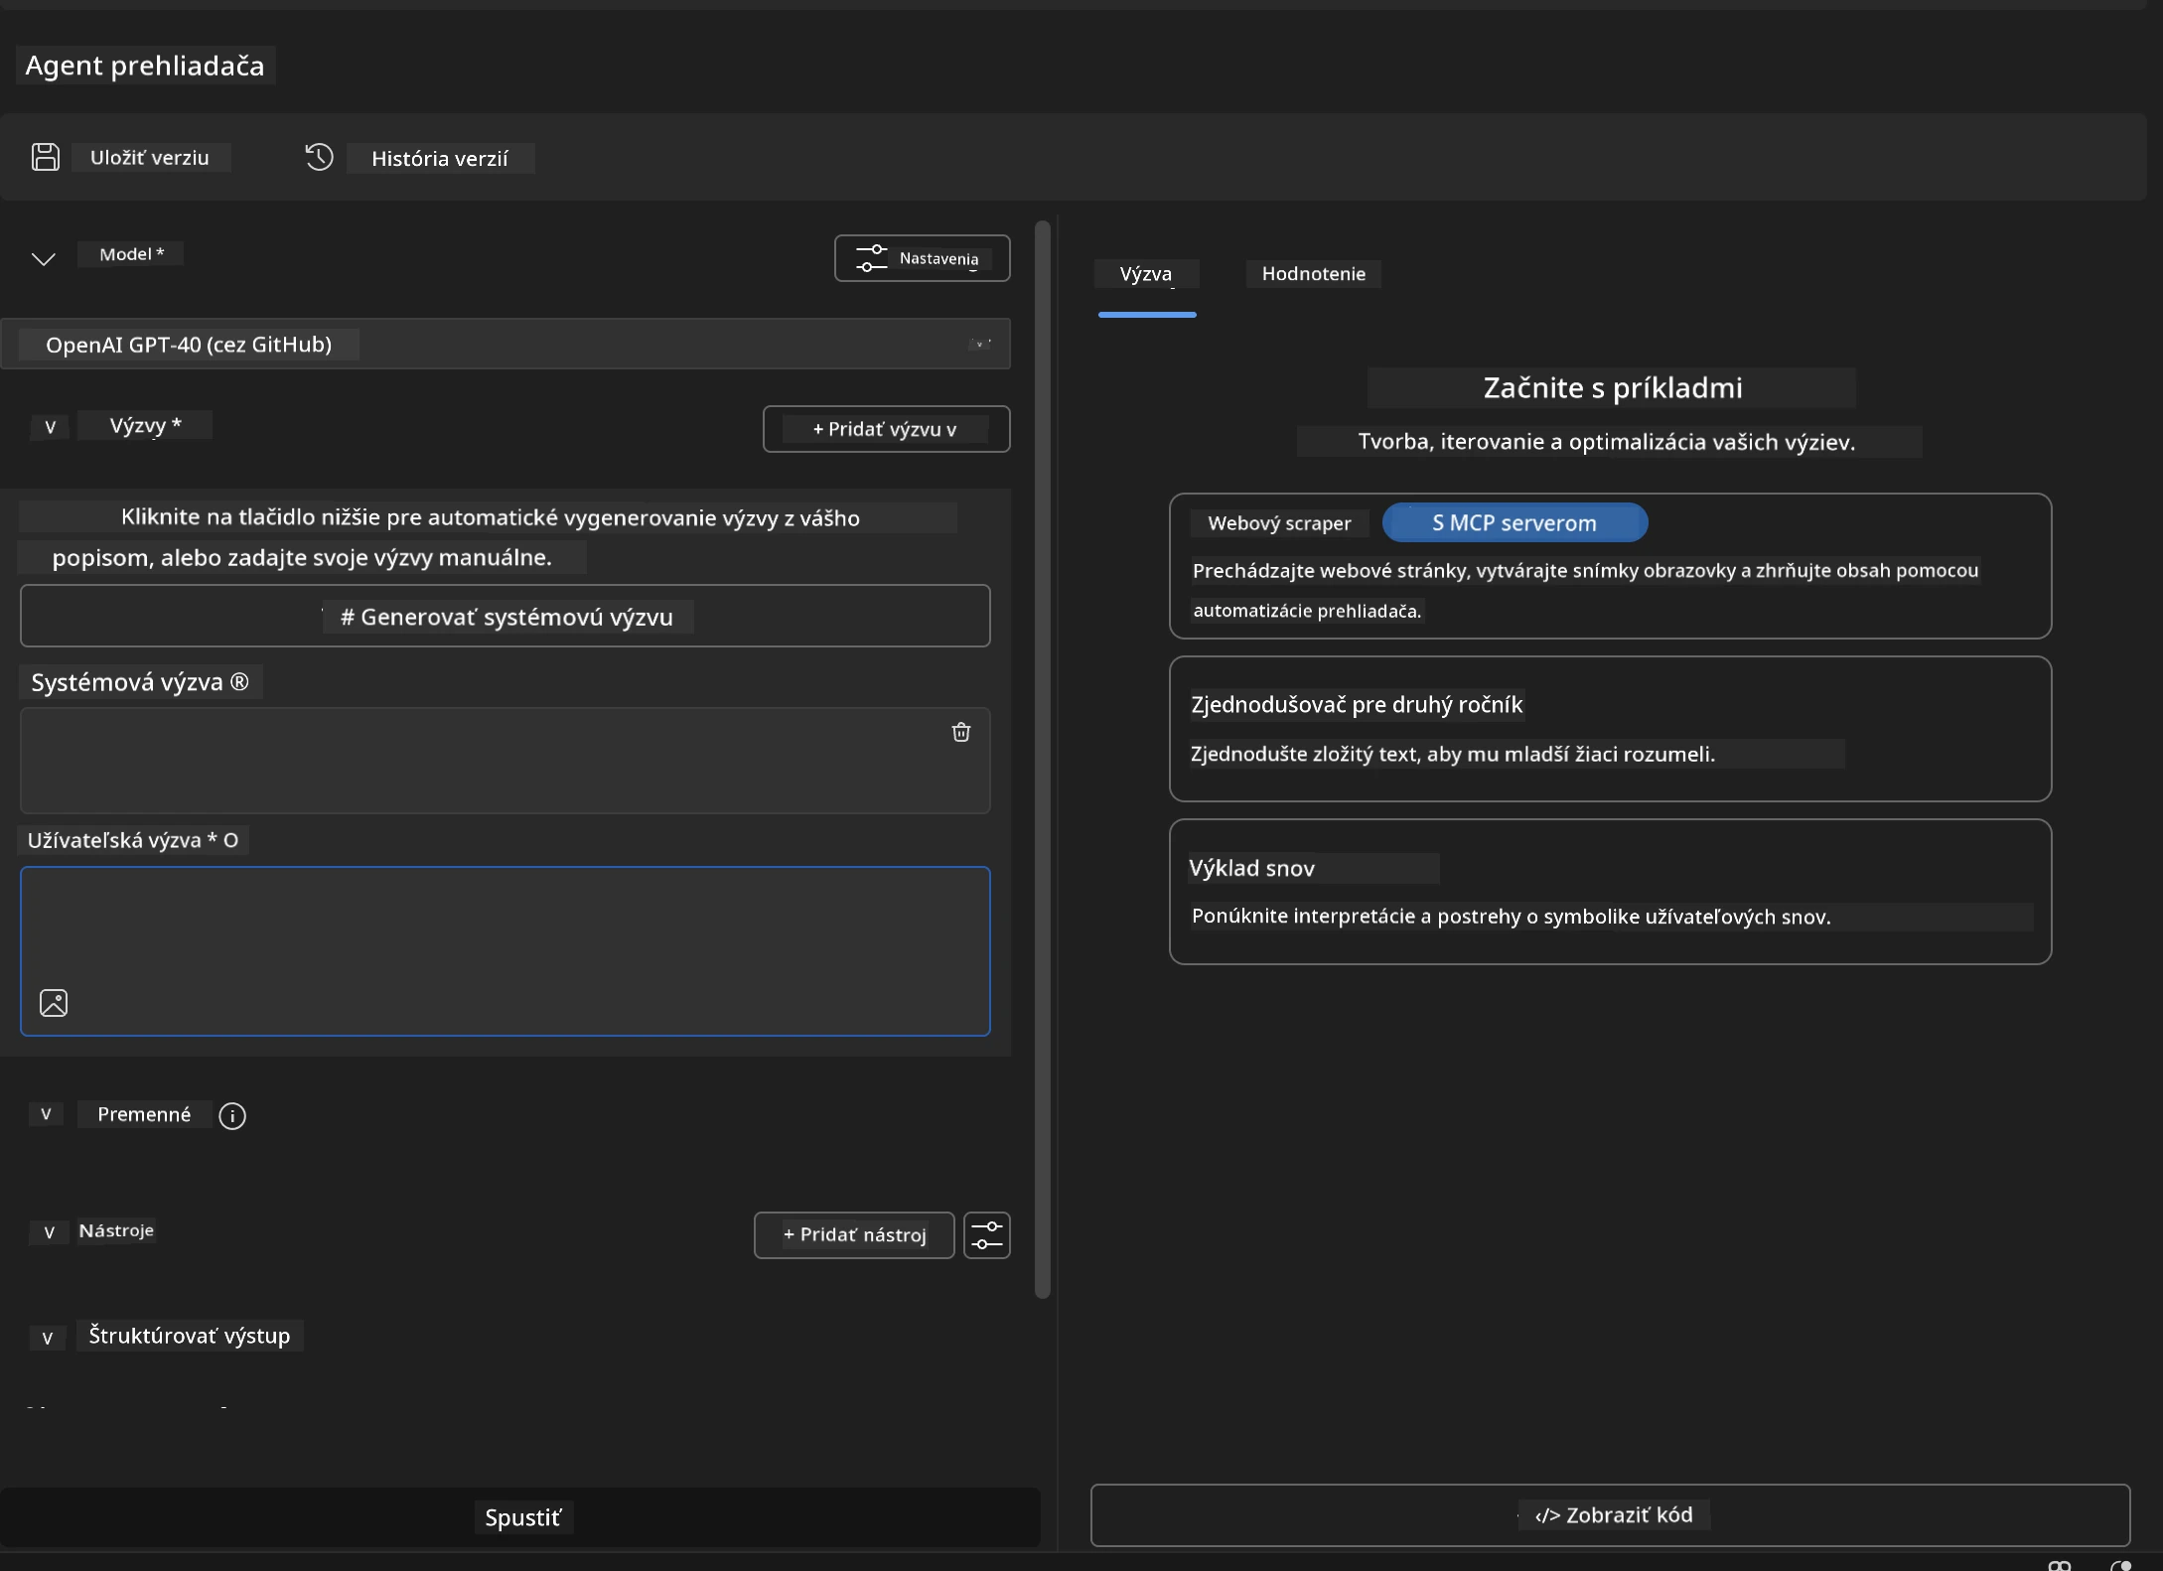Click the Začnite s príkladmi heading
The height and width of the screenshot is (1571, 2163).
click(1612, 388)
